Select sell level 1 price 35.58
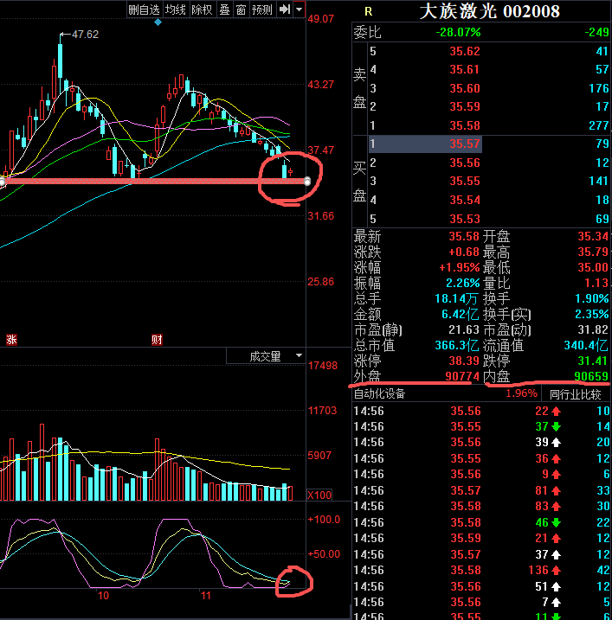Viewport: 612px width, 620px height. [x=465, y=125]
